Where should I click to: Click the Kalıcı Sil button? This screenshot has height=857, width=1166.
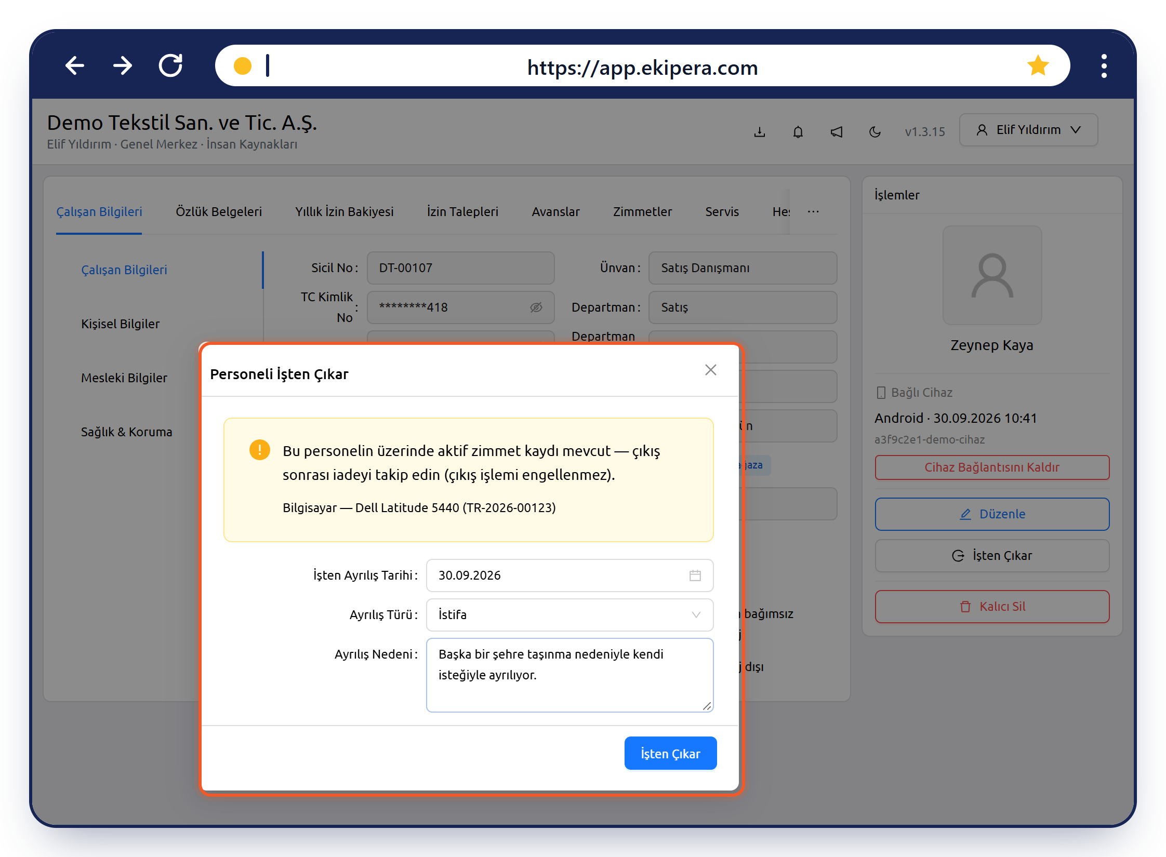(992, 607)
